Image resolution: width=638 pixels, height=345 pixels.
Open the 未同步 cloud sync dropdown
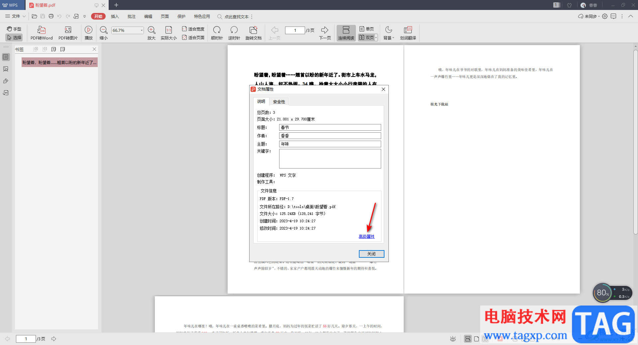(589, 16)
